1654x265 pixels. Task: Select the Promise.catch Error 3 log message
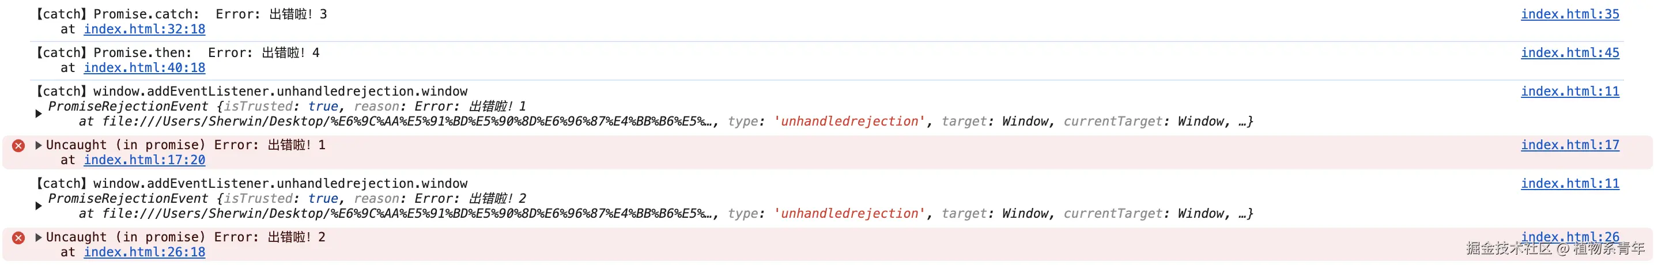point(181,14)
